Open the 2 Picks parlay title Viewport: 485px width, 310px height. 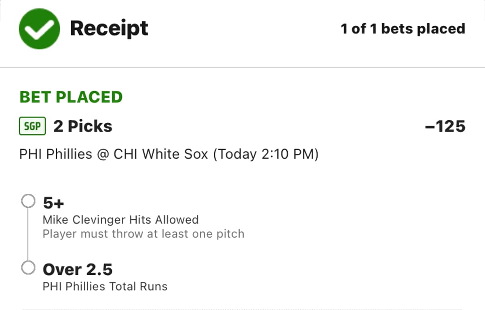pyautogui.click(x=83, y=126)
